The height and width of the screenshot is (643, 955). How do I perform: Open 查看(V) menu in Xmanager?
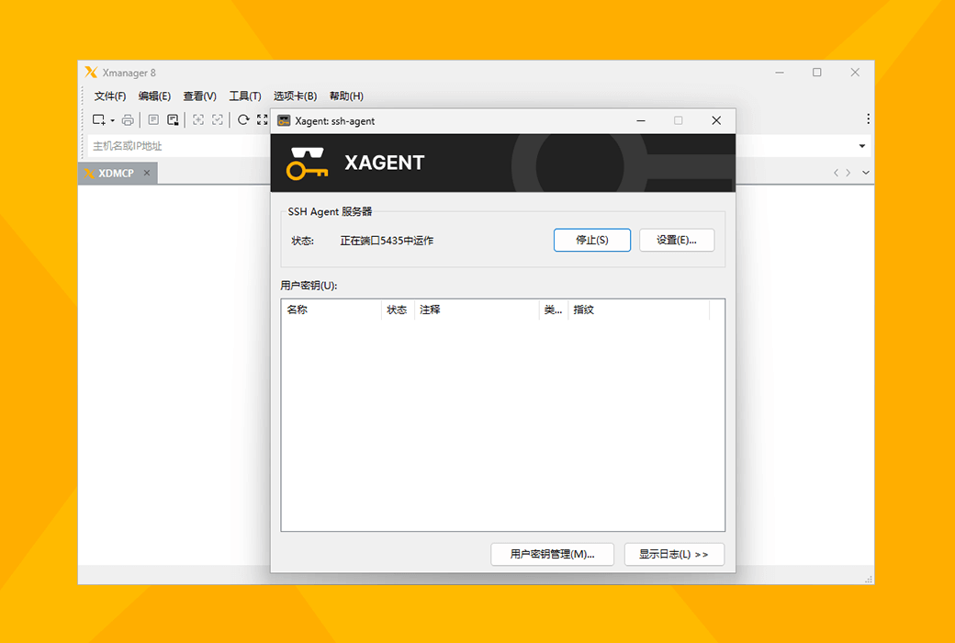(200, 96)
